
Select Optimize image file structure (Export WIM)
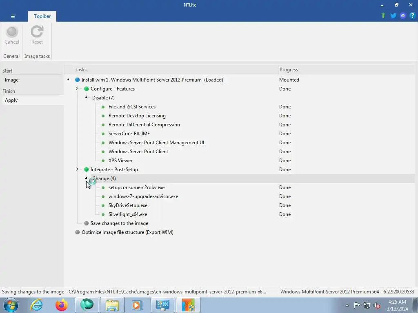127,232
